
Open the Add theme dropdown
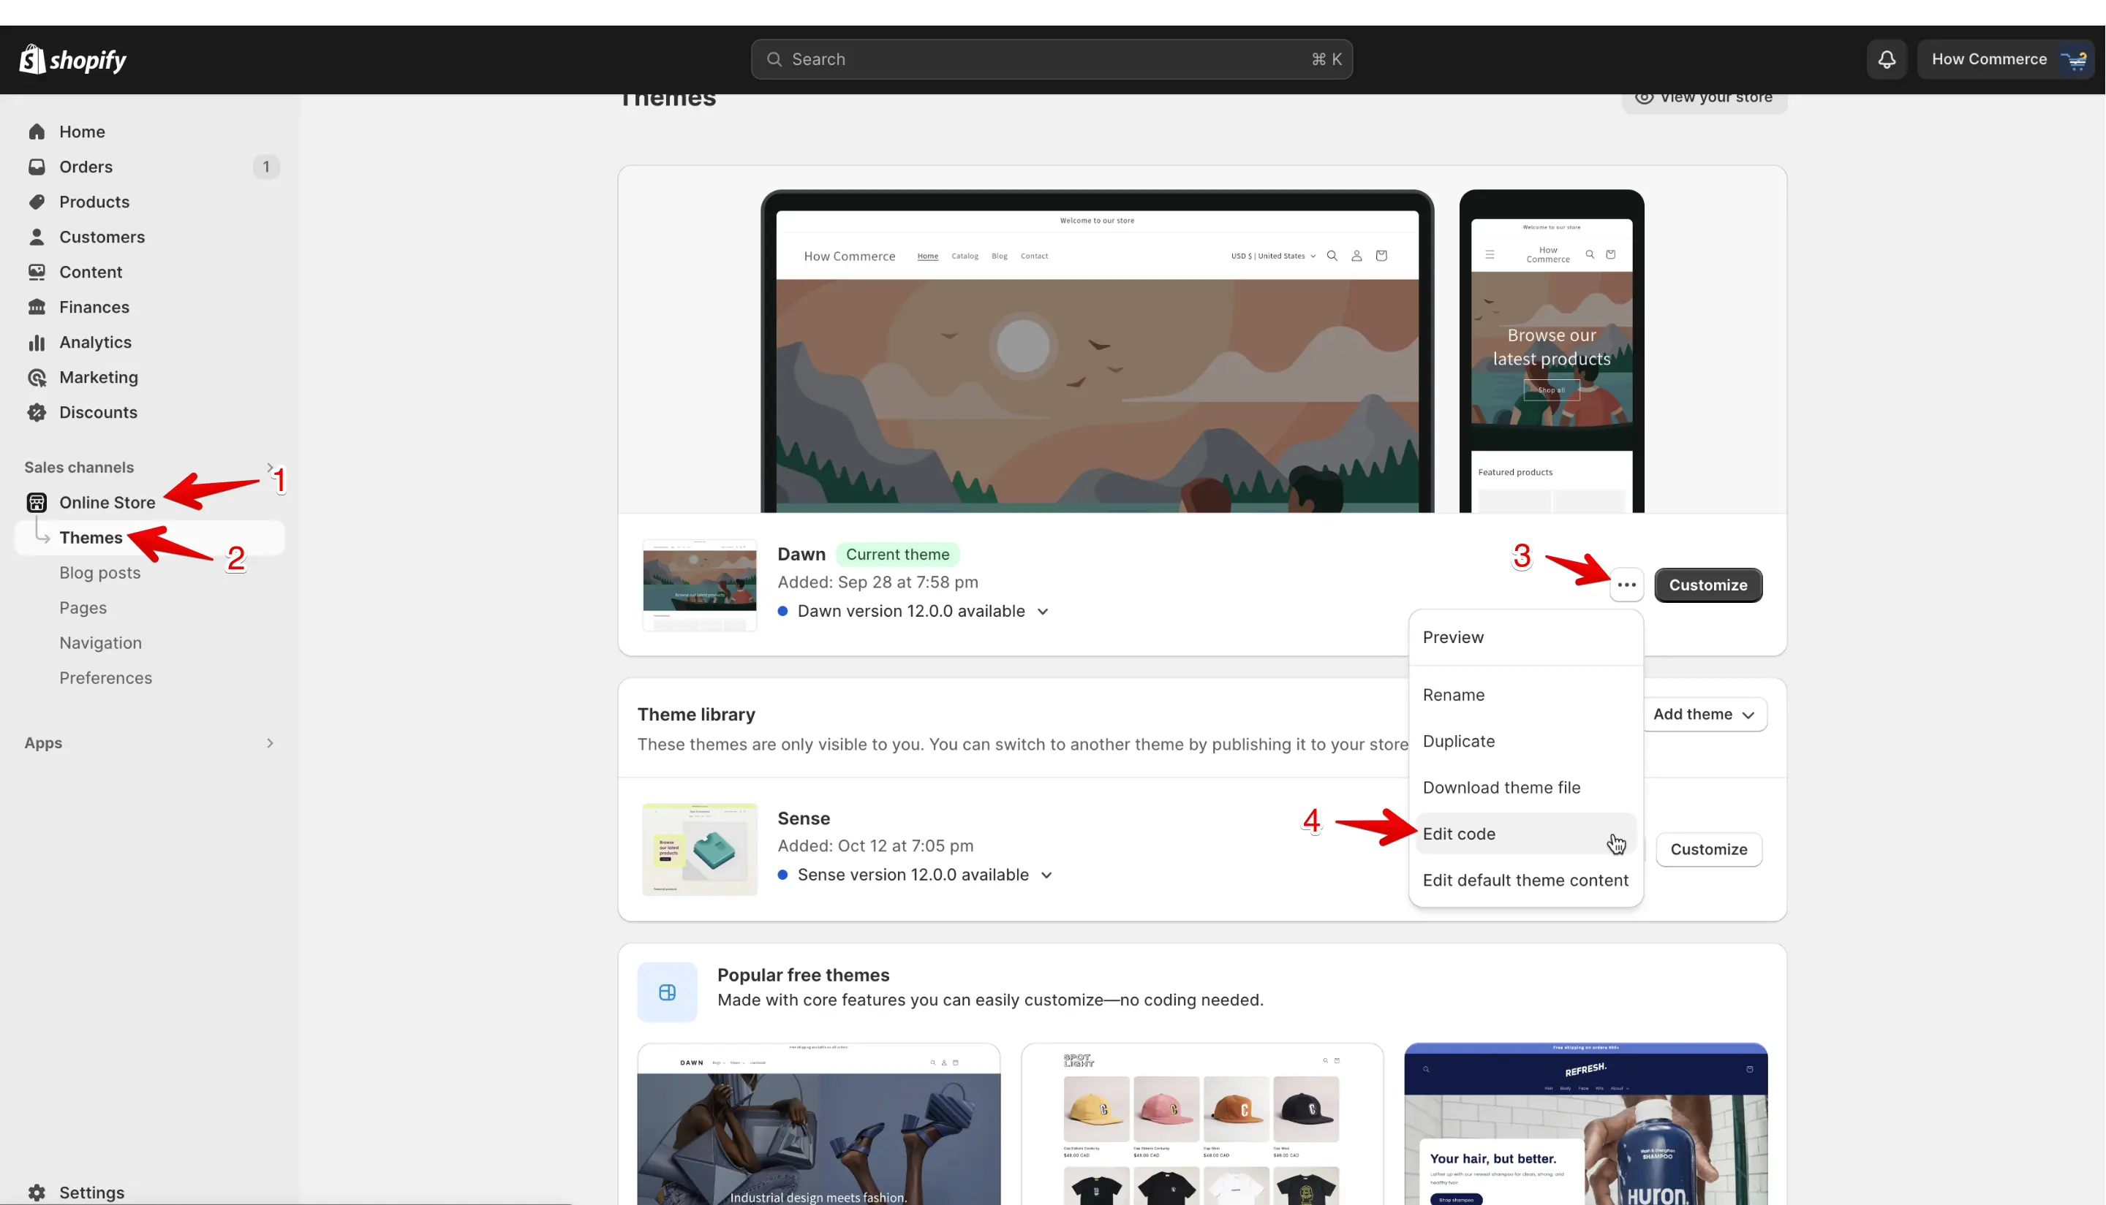click(1704, 714)
